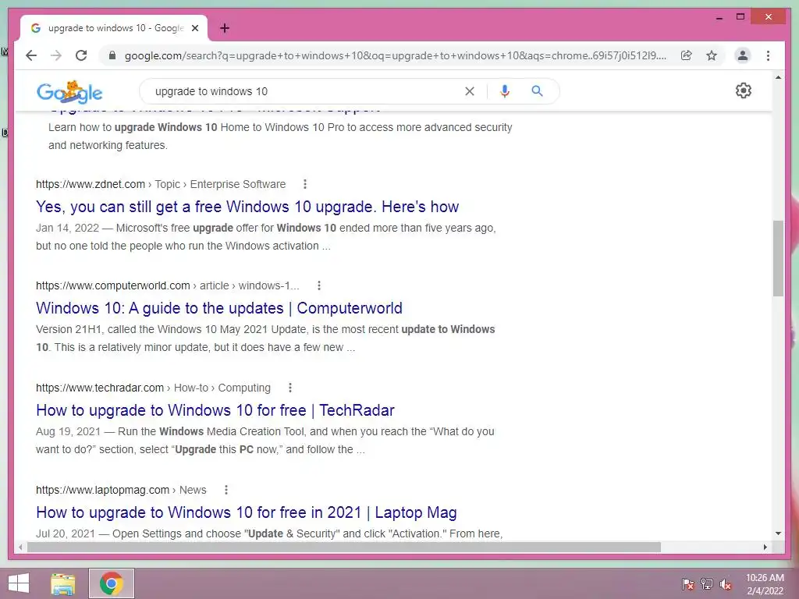
Task: Select the 'upgrade to windows 10 - Google' tab
Action: coord(114,28)
